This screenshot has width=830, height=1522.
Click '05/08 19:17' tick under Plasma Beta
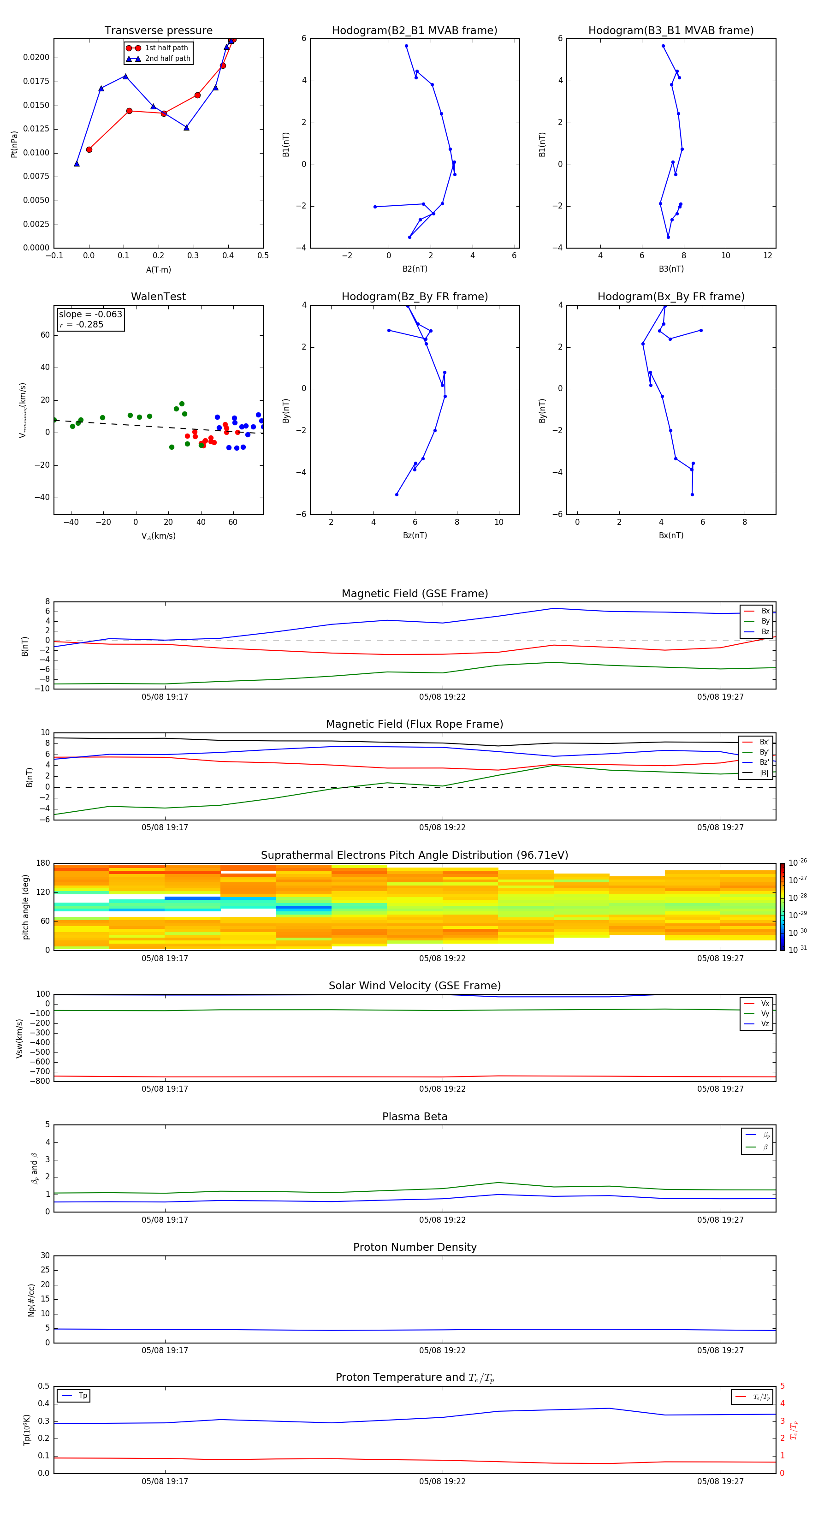[x=165, y=1220]
